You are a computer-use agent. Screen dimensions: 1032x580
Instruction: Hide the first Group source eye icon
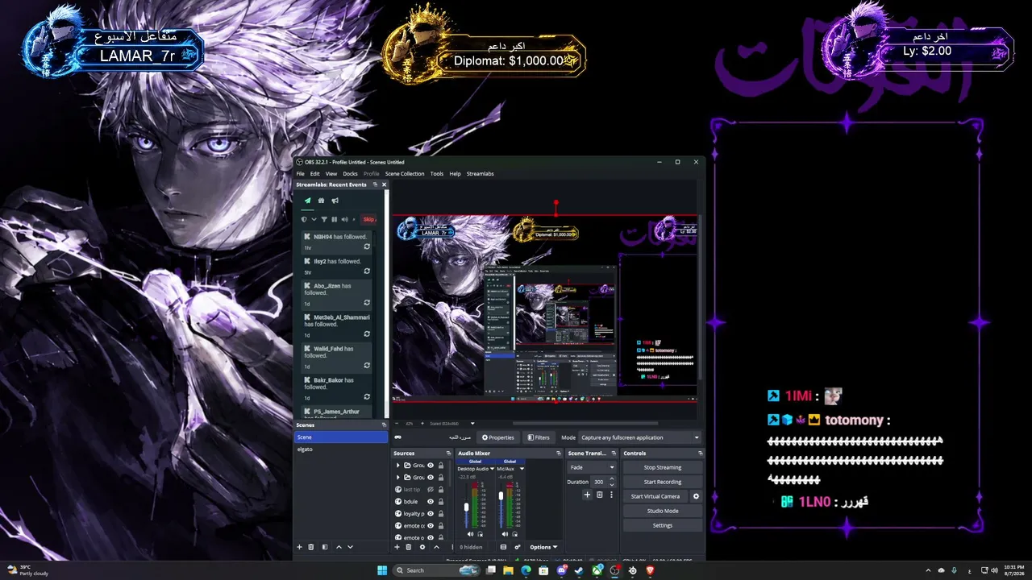(431, 466)
